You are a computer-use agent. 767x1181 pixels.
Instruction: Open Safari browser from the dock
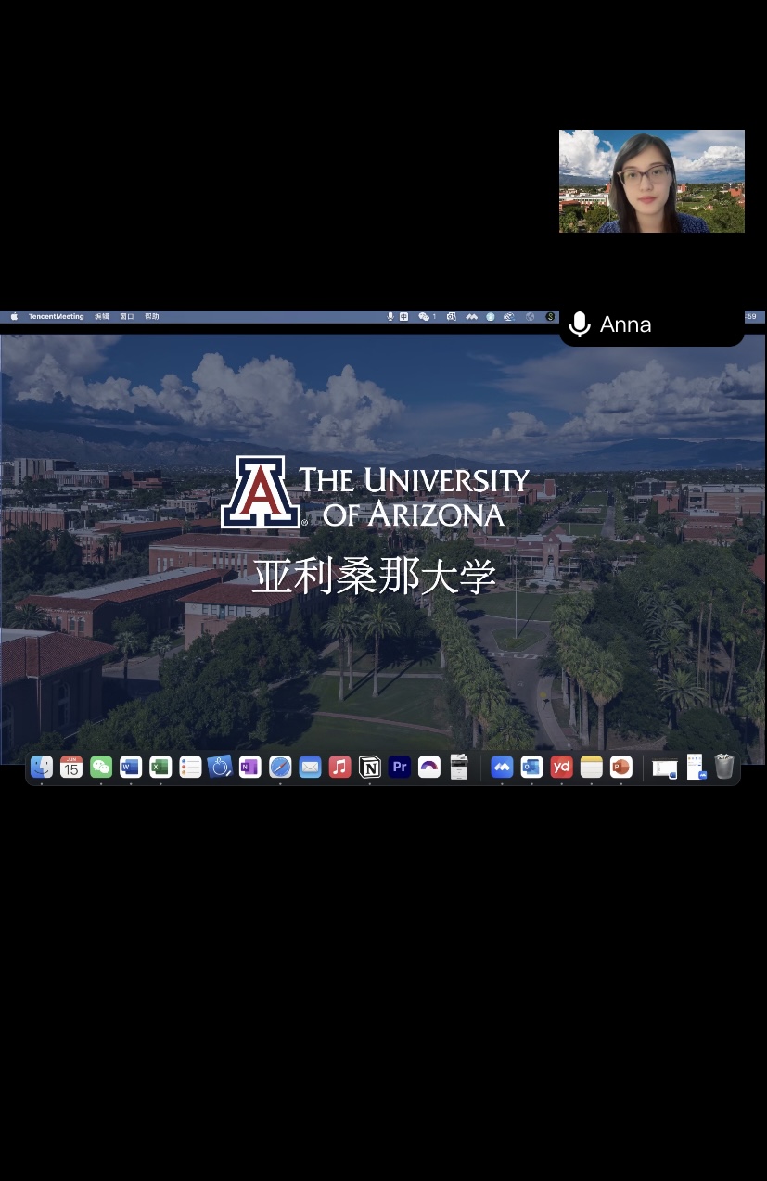coord(280,767)
